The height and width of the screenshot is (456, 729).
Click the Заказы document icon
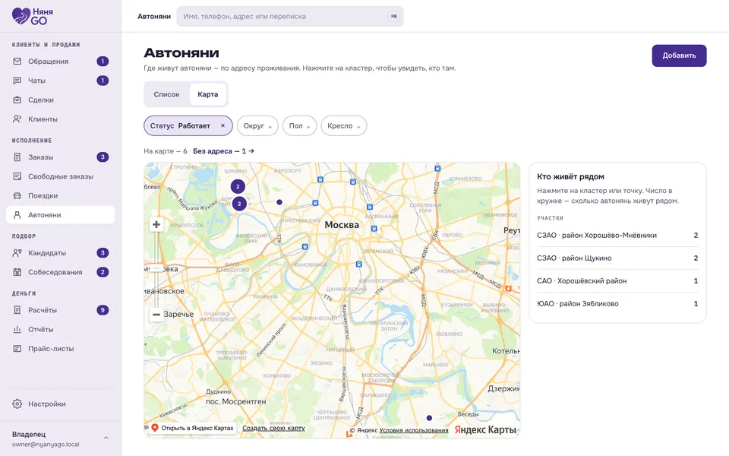pyautogui.click(x=17, y=157)
